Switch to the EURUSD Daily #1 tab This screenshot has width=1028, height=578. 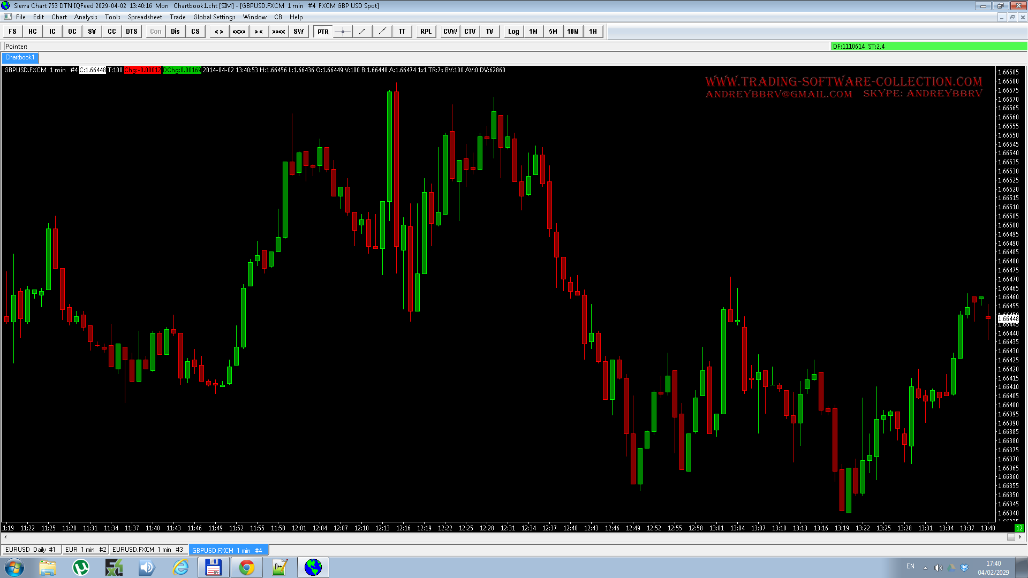point(31,550)
